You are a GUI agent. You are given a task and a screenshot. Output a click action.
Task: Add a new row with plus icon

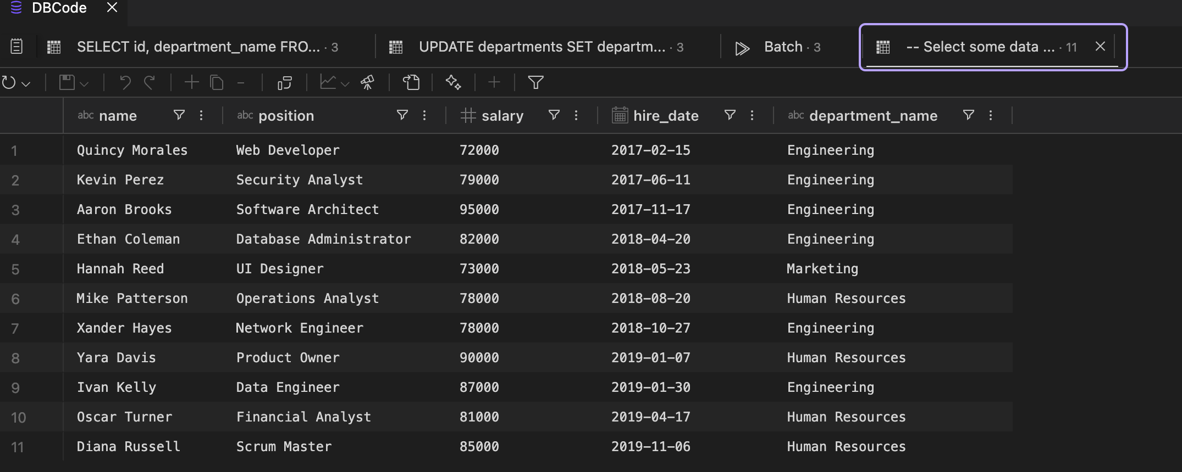tap(191, 82)
